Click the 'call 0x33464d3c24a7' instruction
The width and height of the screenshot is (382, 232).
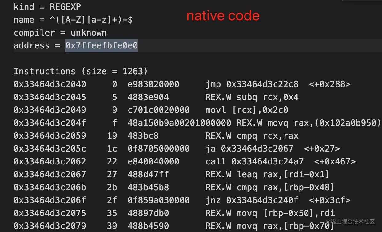tap(254, 162)
